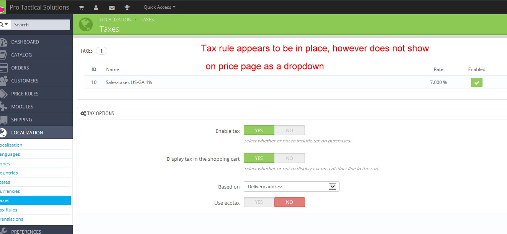This screenshot has width=507, height=234.
Task: Set Display tax in shopping cart to NO
Action: pos(290,158)
